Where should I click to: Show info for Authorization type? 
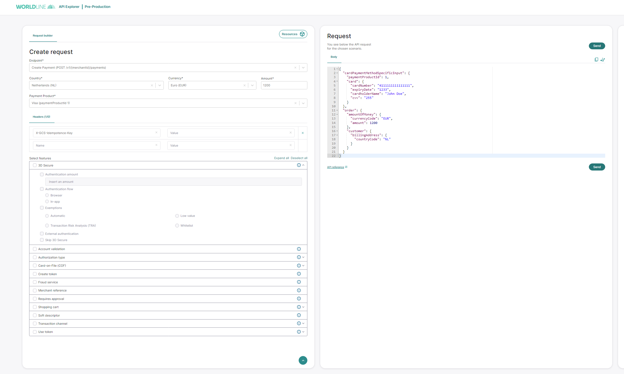click(x=299, y=257)
